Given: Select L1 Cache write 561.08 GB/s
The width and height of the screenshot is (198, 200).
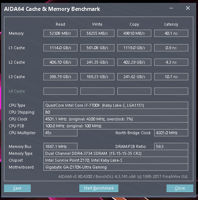Looking at the screenshot, I should (x=97, y=48).
